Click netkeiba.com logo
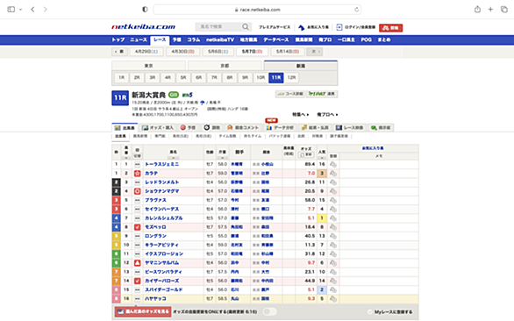The height and width of the screenshot is (321, 514). point(143,27)
